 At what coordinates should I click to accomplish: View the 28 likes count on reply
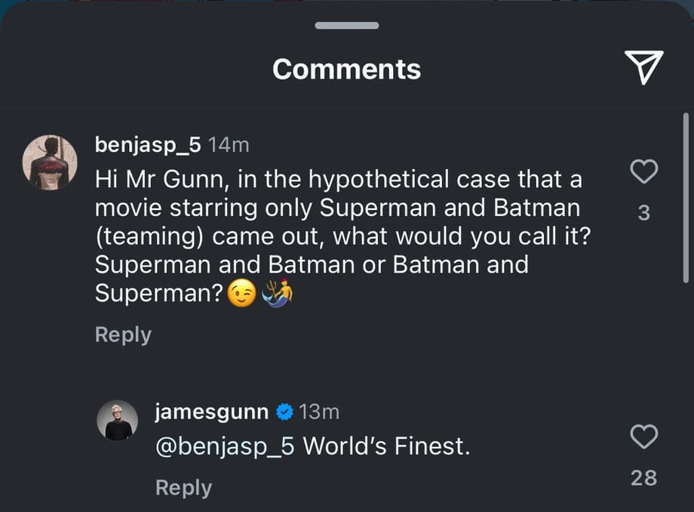(643, 477)
